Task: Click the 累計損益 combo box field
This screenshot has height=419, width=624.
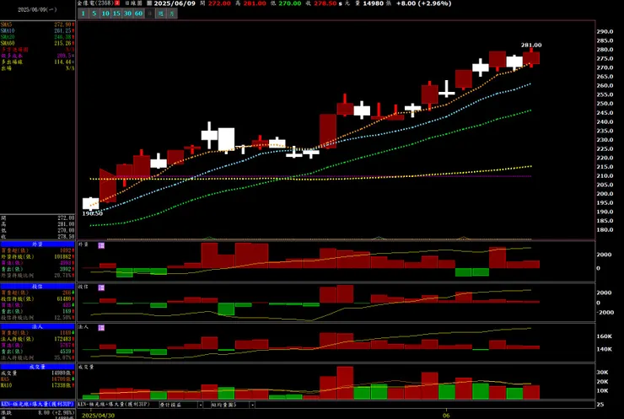Action: [181, 405]
